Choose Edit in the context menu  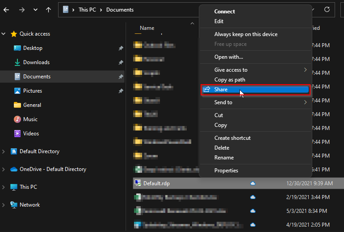tap(256, 21)
